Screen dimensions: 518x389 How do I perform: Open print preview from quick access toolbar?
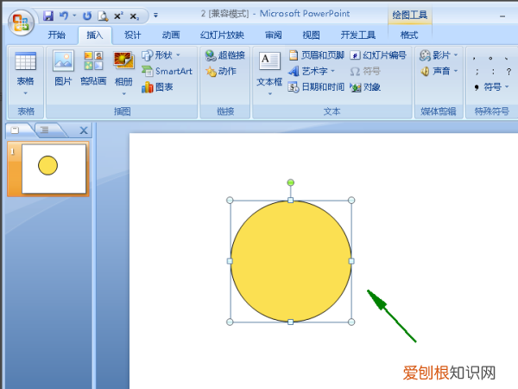coord(103,16)
